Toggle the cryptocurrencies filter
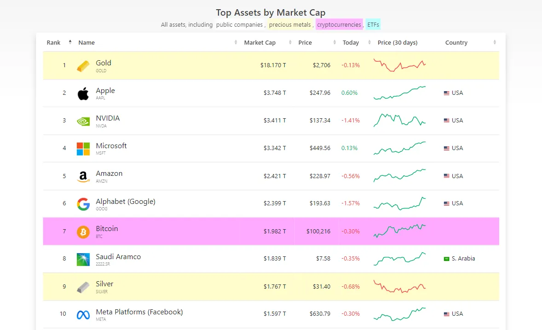Viewport: 542px width, 330px height. tap(339, 24)
